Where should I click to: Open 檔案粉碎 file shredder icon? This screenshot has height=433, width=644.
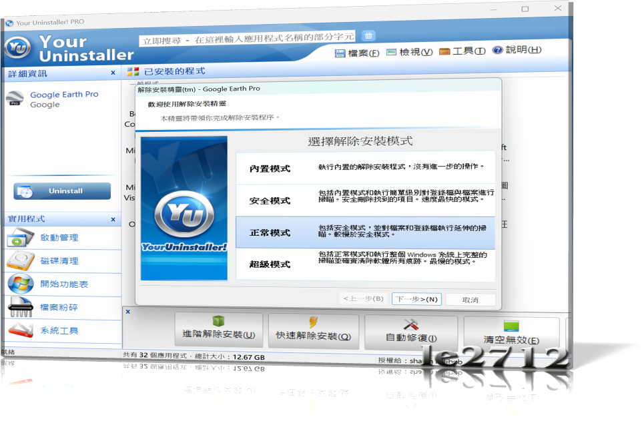[x=21, y=308]
